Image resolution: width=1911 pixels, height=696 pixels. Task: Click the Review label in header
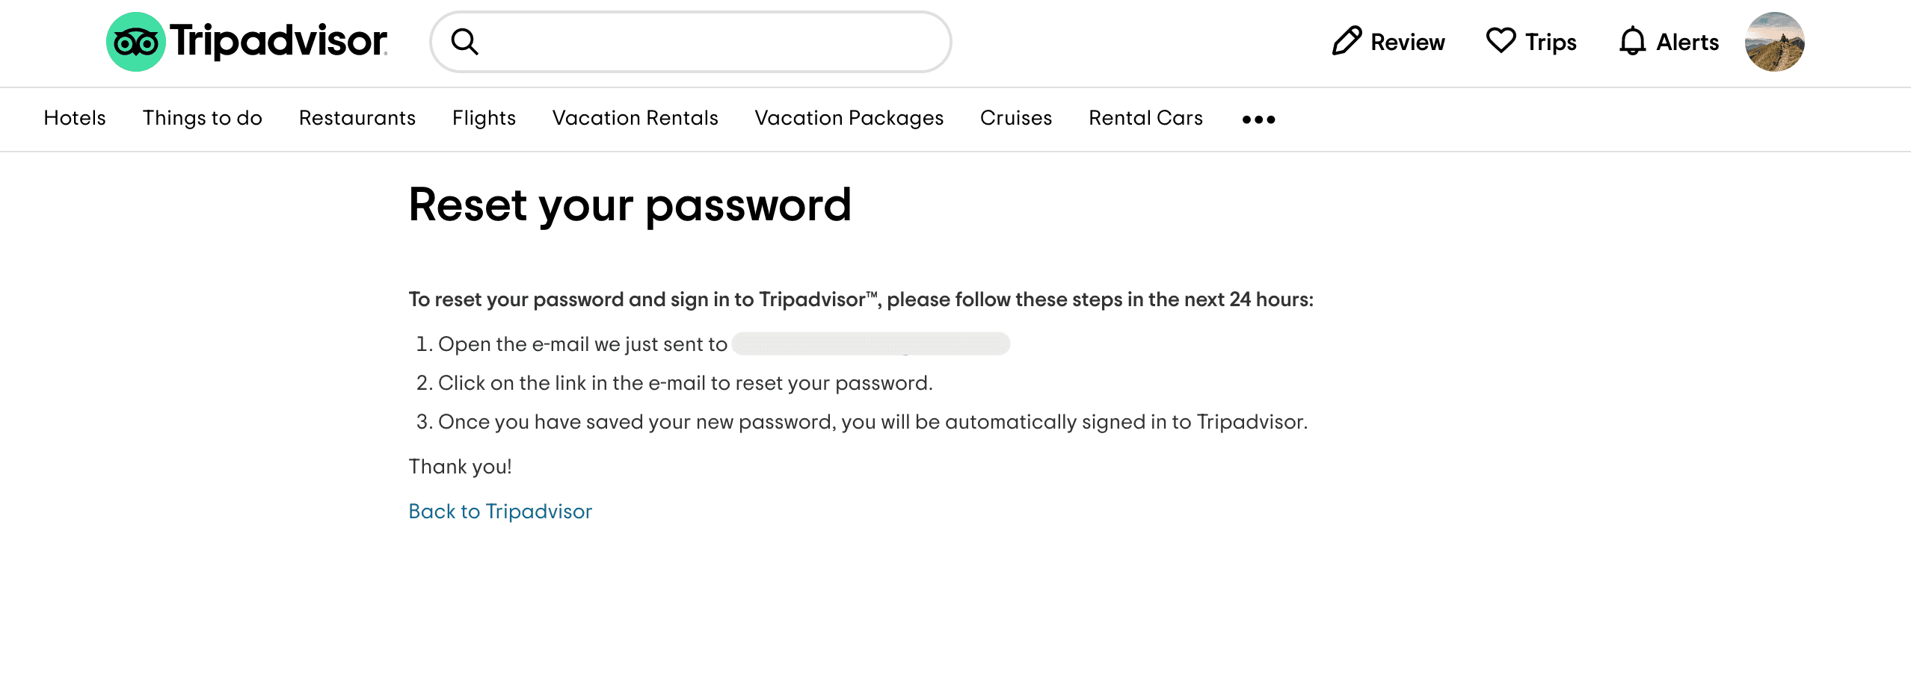coord(1407,43)
